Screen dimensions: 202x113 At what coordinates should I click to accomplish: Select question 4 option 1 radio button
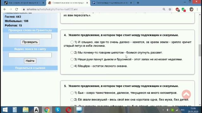pyautogui.click(x=72, y=42)
